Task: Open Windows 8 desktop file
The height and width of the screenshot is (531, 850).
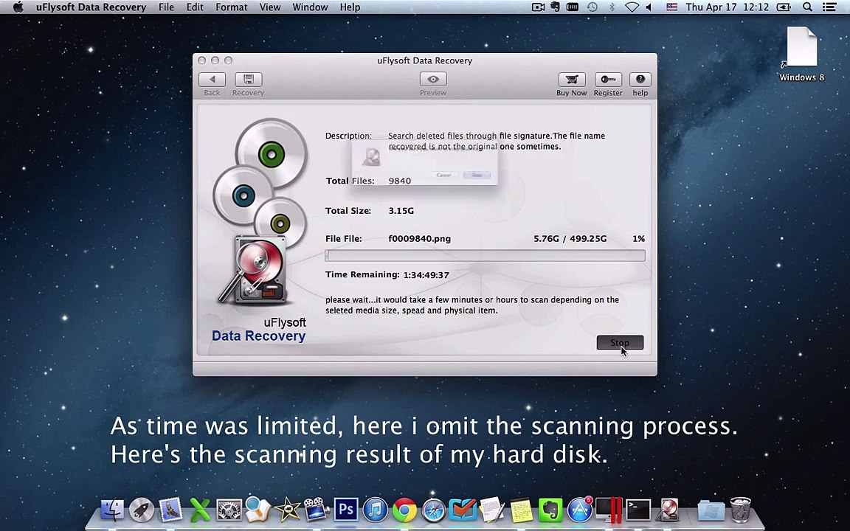Action: pos(802,54)
